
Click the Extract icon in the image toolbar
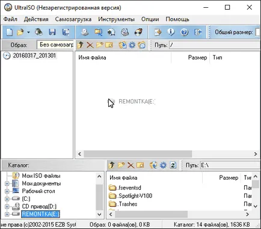coord(123,45)
